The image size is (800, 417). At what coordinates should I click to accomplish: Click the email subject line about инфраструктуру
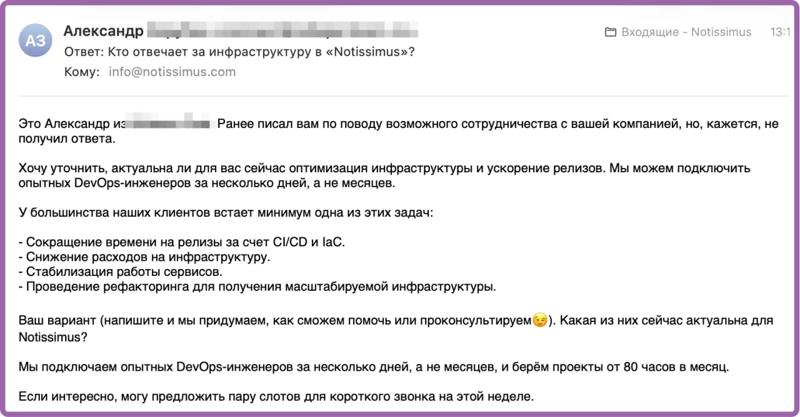(239, 52)
